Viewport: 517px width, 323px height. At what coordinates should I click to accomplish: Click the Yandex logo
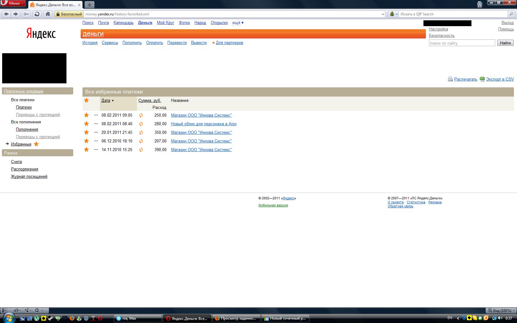click(x=41, y=33)
